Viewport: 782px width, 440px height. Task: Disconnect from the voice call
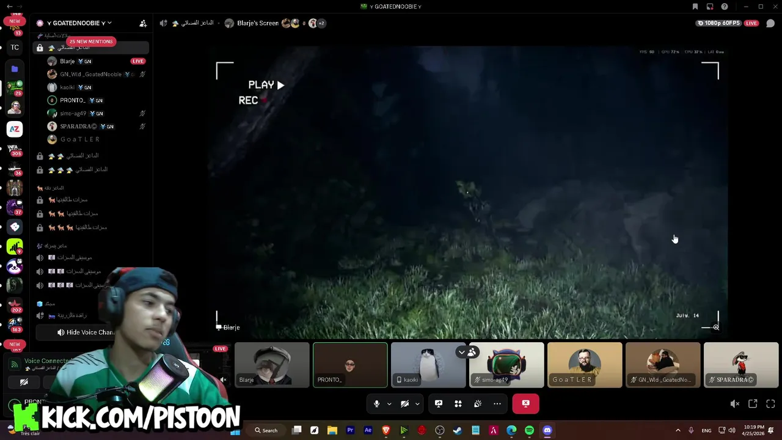(x=525, y=403)
